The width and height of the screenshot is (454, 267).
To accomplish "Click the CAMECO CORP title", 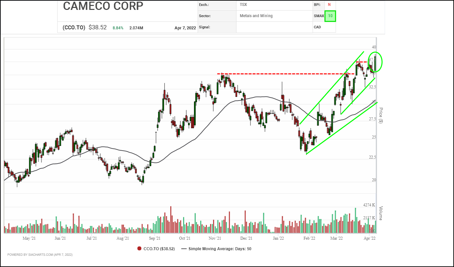I will 103,6.
